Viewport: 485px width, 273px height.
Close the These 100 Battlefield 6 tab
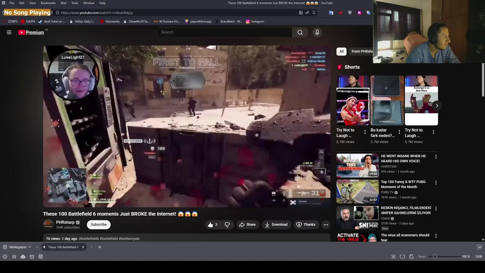[83, 247]
